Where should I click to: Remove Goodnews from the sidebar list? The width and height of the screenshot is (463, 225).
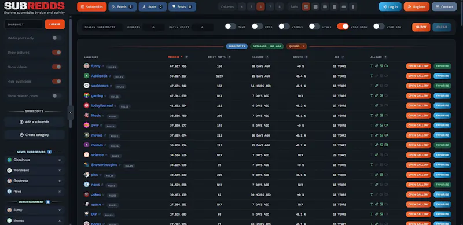[x=60, y=181]
